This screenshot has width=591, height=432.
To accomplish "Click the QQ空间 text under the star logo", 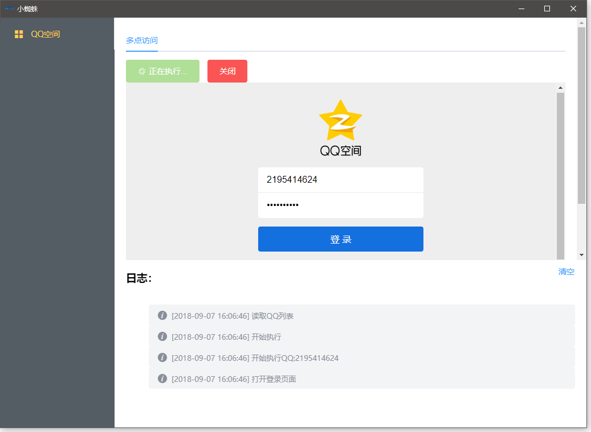I will tap(341, 150).
